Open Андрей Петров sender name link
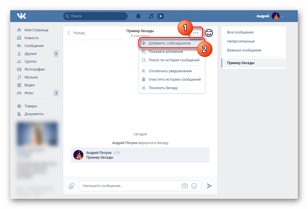 pos(99,153)
